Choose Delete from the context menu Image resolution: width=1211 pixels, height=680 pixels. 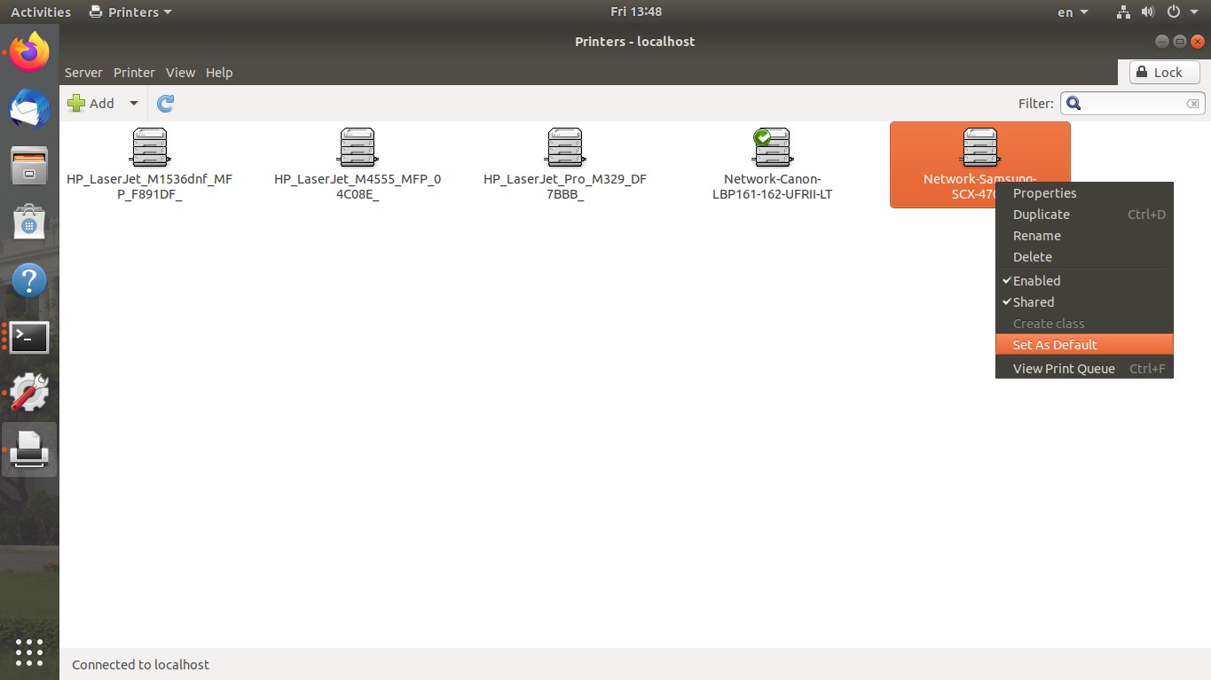pos(1084,257)
